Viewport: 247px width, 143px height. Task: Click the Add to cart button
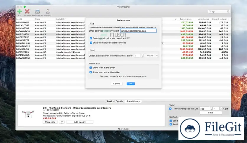[80, 122]
